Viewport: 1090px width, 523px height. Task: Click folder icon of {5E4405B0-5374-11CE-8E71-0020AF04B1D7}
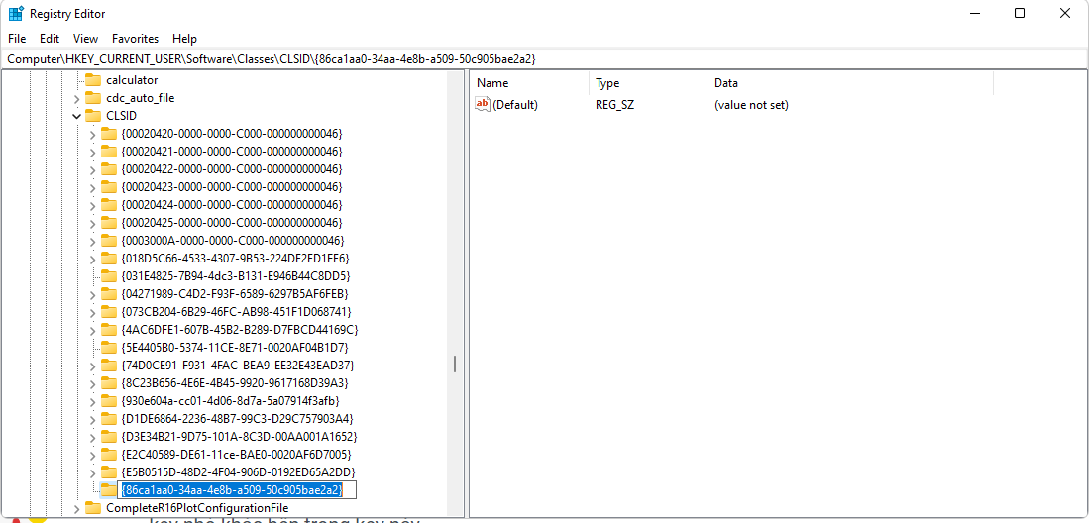pos(109,348)
